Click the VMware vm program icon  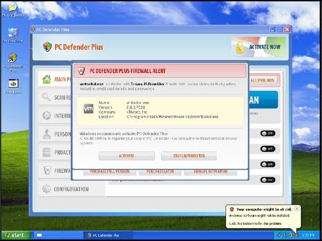[89, 109]
